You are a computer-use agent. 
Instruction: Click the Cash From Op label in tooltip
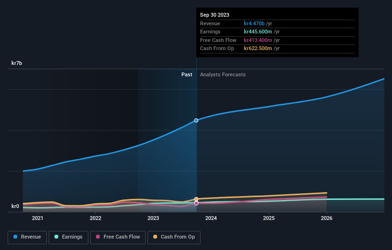tap(217, 49)
